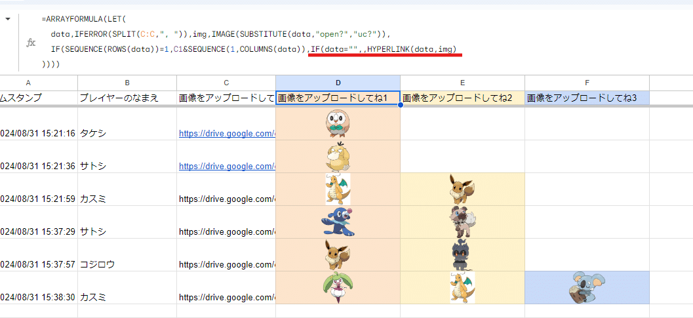Viewport: 693px width, 318px height.
Task: Select name cell カスミ in 15:21:59 row
Action: coord(127,189)
